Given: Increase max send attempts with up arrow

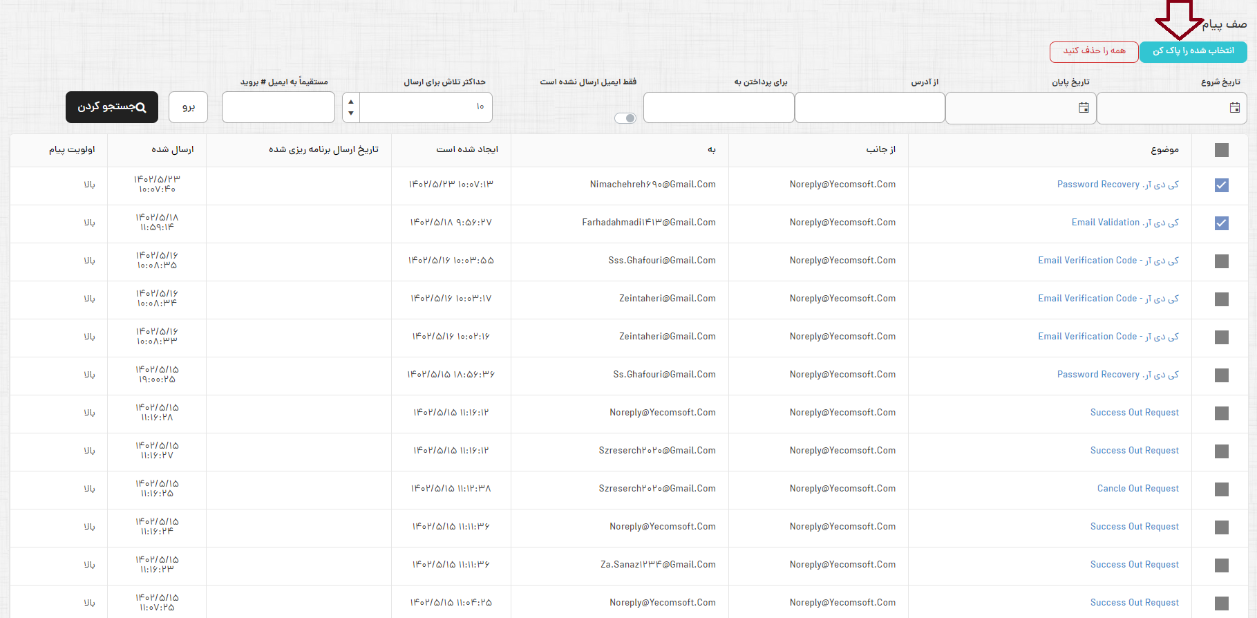Looking at the screenshot, I should (x=351, y=102).
